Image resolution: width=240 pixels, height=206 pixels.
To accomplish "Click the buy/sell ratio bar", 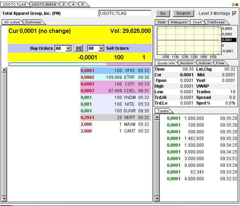I will (x=80, y=64).
